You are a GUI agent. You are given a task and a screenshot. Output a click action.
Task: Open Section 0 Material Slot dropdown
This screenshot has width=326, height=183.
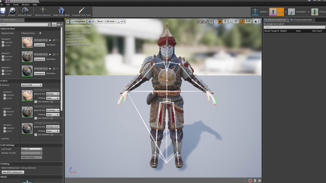tap(53, 94)
